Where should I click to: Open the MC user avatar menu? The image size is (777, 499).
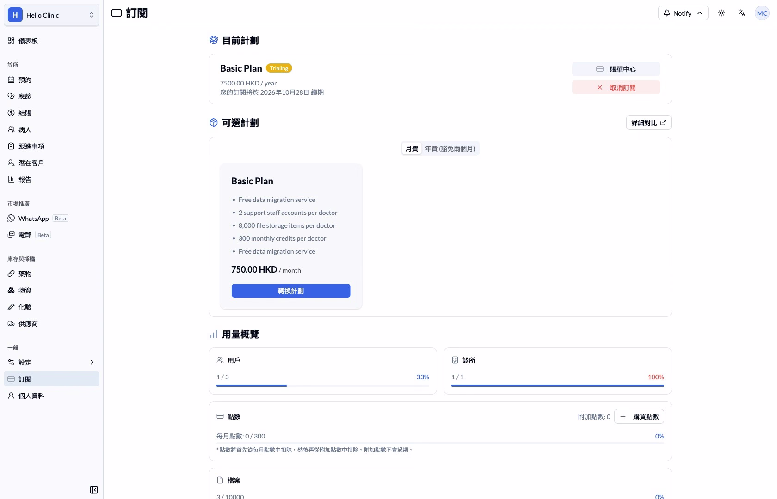click(x=762, y=13)
